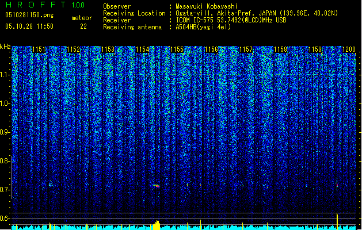Click the meteor count value 22

tap(83, 26)
